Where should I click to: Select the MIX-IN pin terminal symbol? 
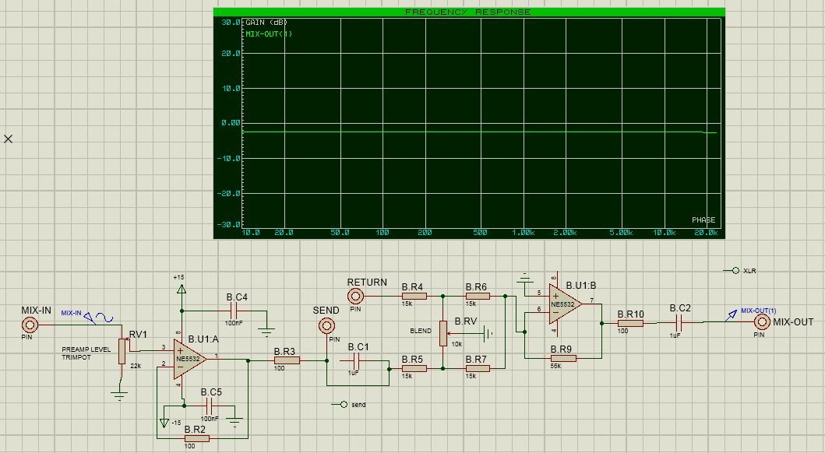click(x=30, y=325)
